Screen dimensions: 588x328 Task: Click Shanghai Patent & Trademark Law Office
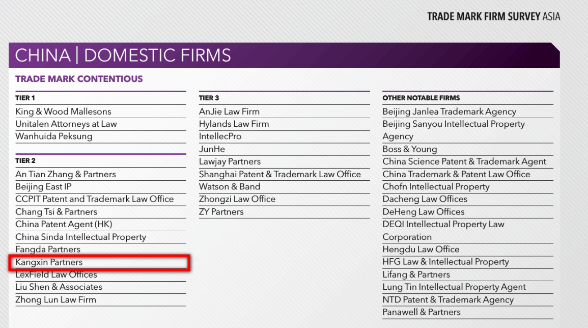[x=280, y=174]
